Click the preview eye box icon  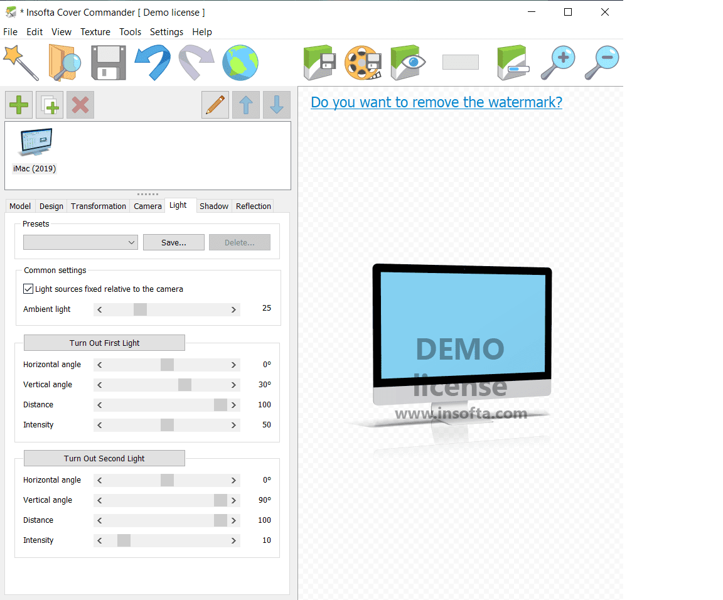click(407, 62)
